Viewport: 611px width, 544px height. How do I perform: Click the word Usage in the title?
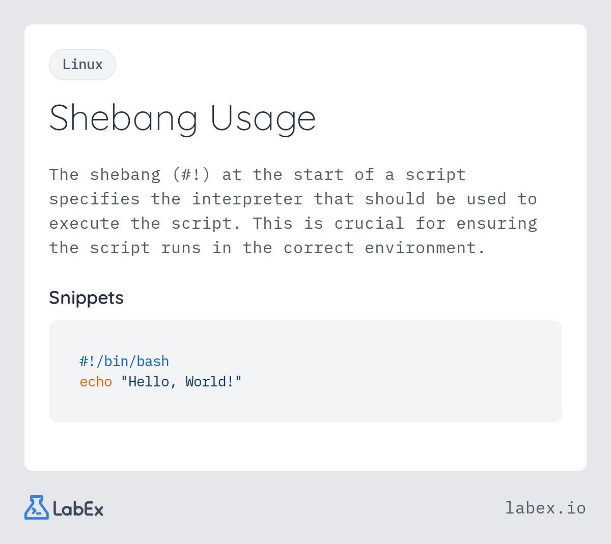tap(263, 119)
